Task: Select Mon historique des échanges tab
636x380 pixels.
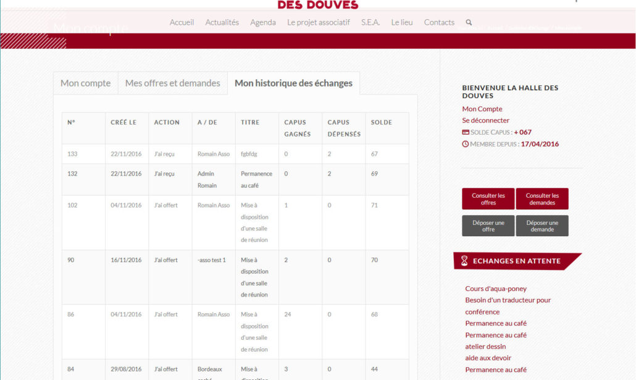Action: pyautogui.click(x=294, y=83)
